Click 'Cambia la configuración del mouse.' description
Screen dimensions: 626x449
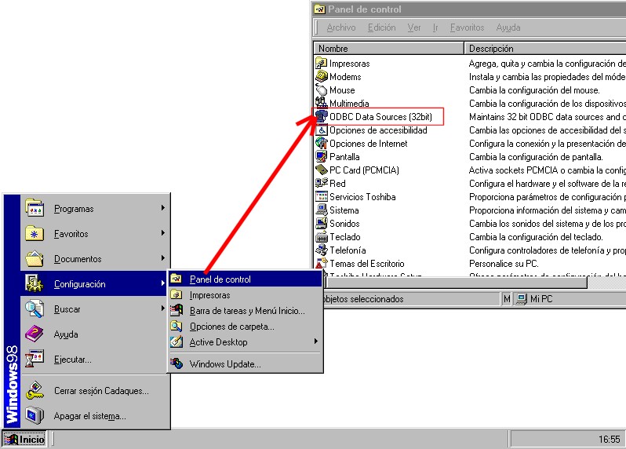(x=534, y=90)
